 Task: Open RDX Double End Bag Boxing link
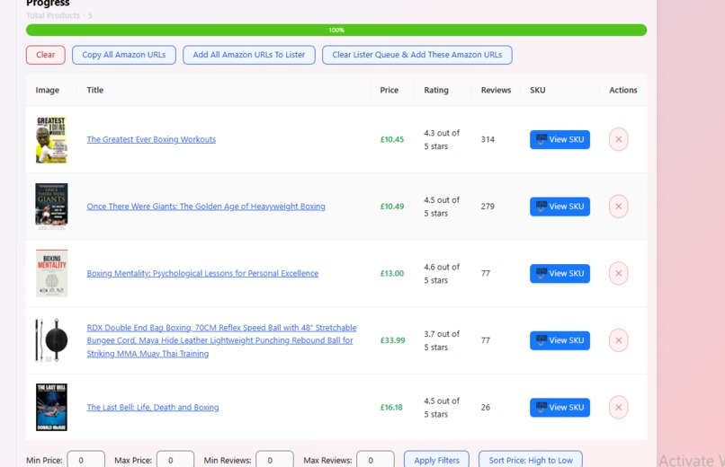[x=221, y=340]
